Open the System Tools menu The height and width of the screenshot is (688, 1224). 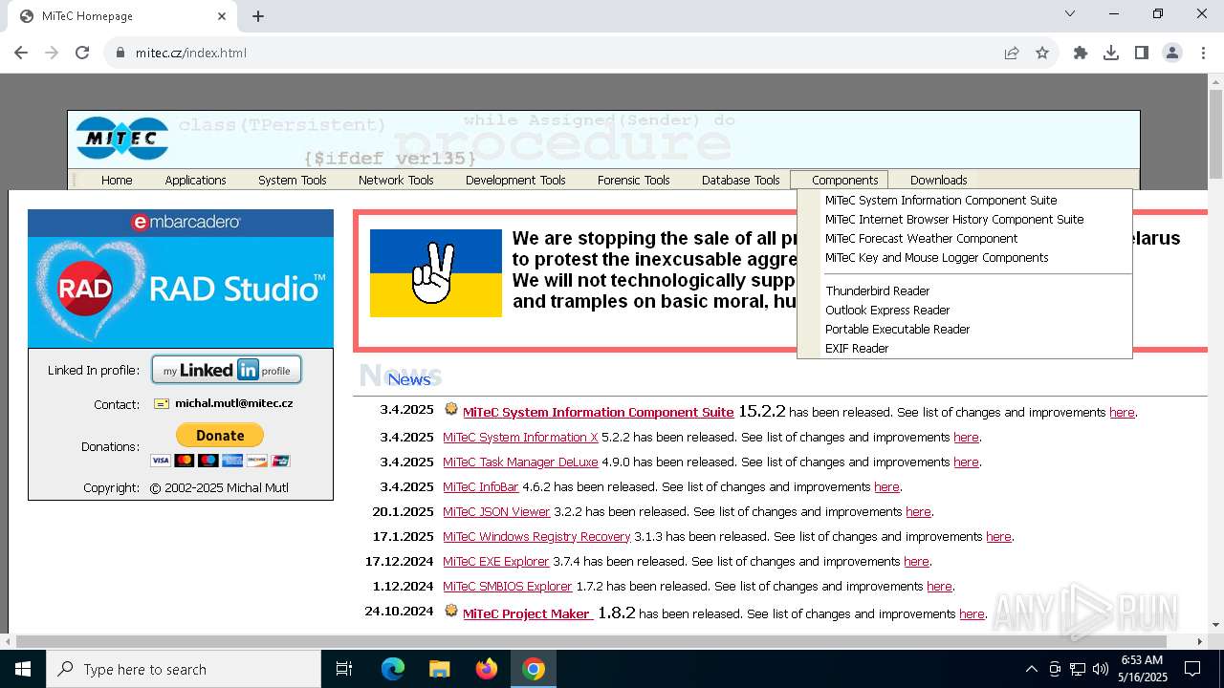[293, 180]
